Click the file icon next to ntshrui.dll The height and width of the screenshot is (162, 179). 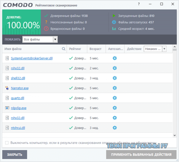pyautogui.click(x=7, y=128)
